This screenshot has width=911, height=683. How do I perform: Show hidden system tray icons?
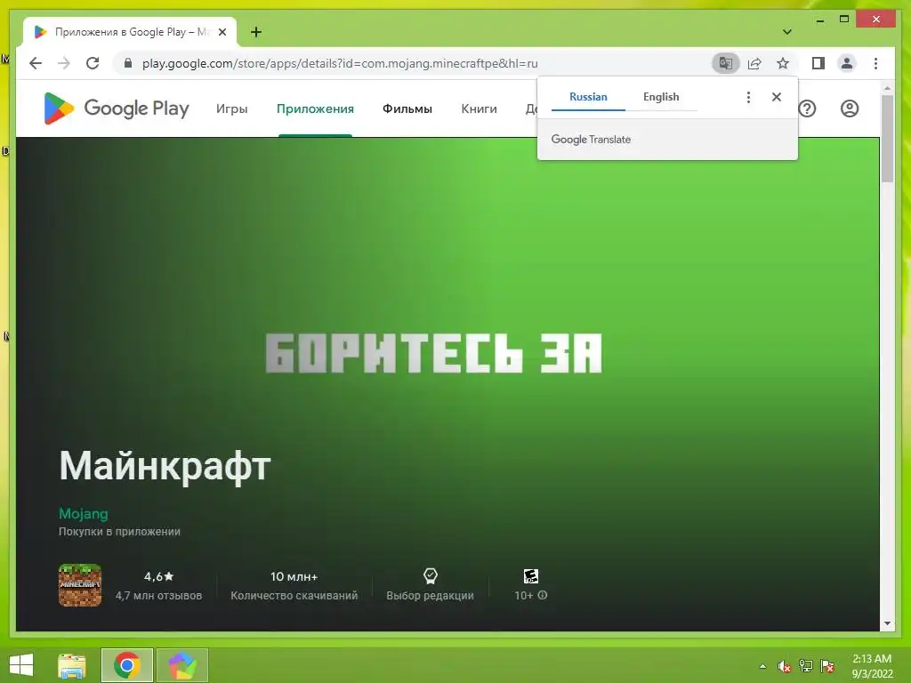click(762, 666)
